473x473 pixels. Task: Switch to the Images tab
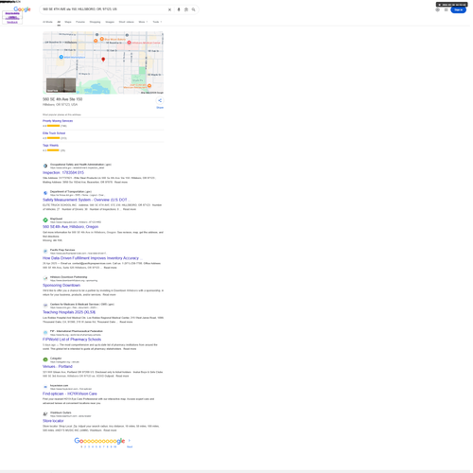110,22
